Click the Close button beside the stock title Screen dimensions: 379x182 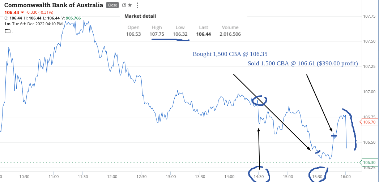click(112, 5)
